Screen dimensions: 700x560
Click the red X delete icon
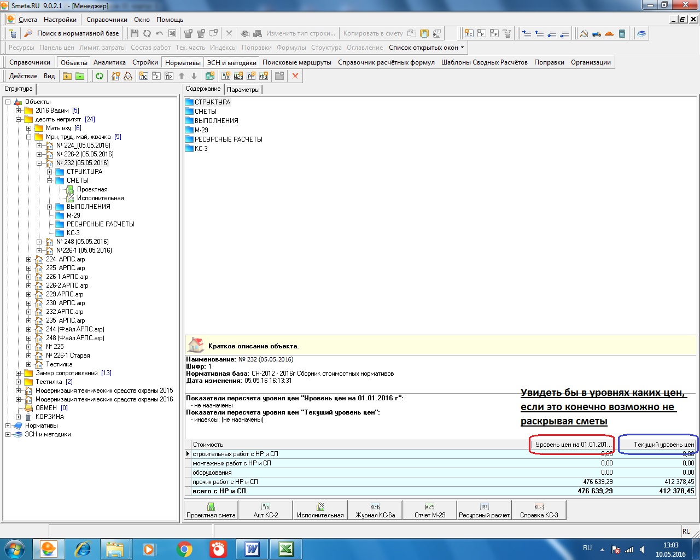(x=295, y=76)
